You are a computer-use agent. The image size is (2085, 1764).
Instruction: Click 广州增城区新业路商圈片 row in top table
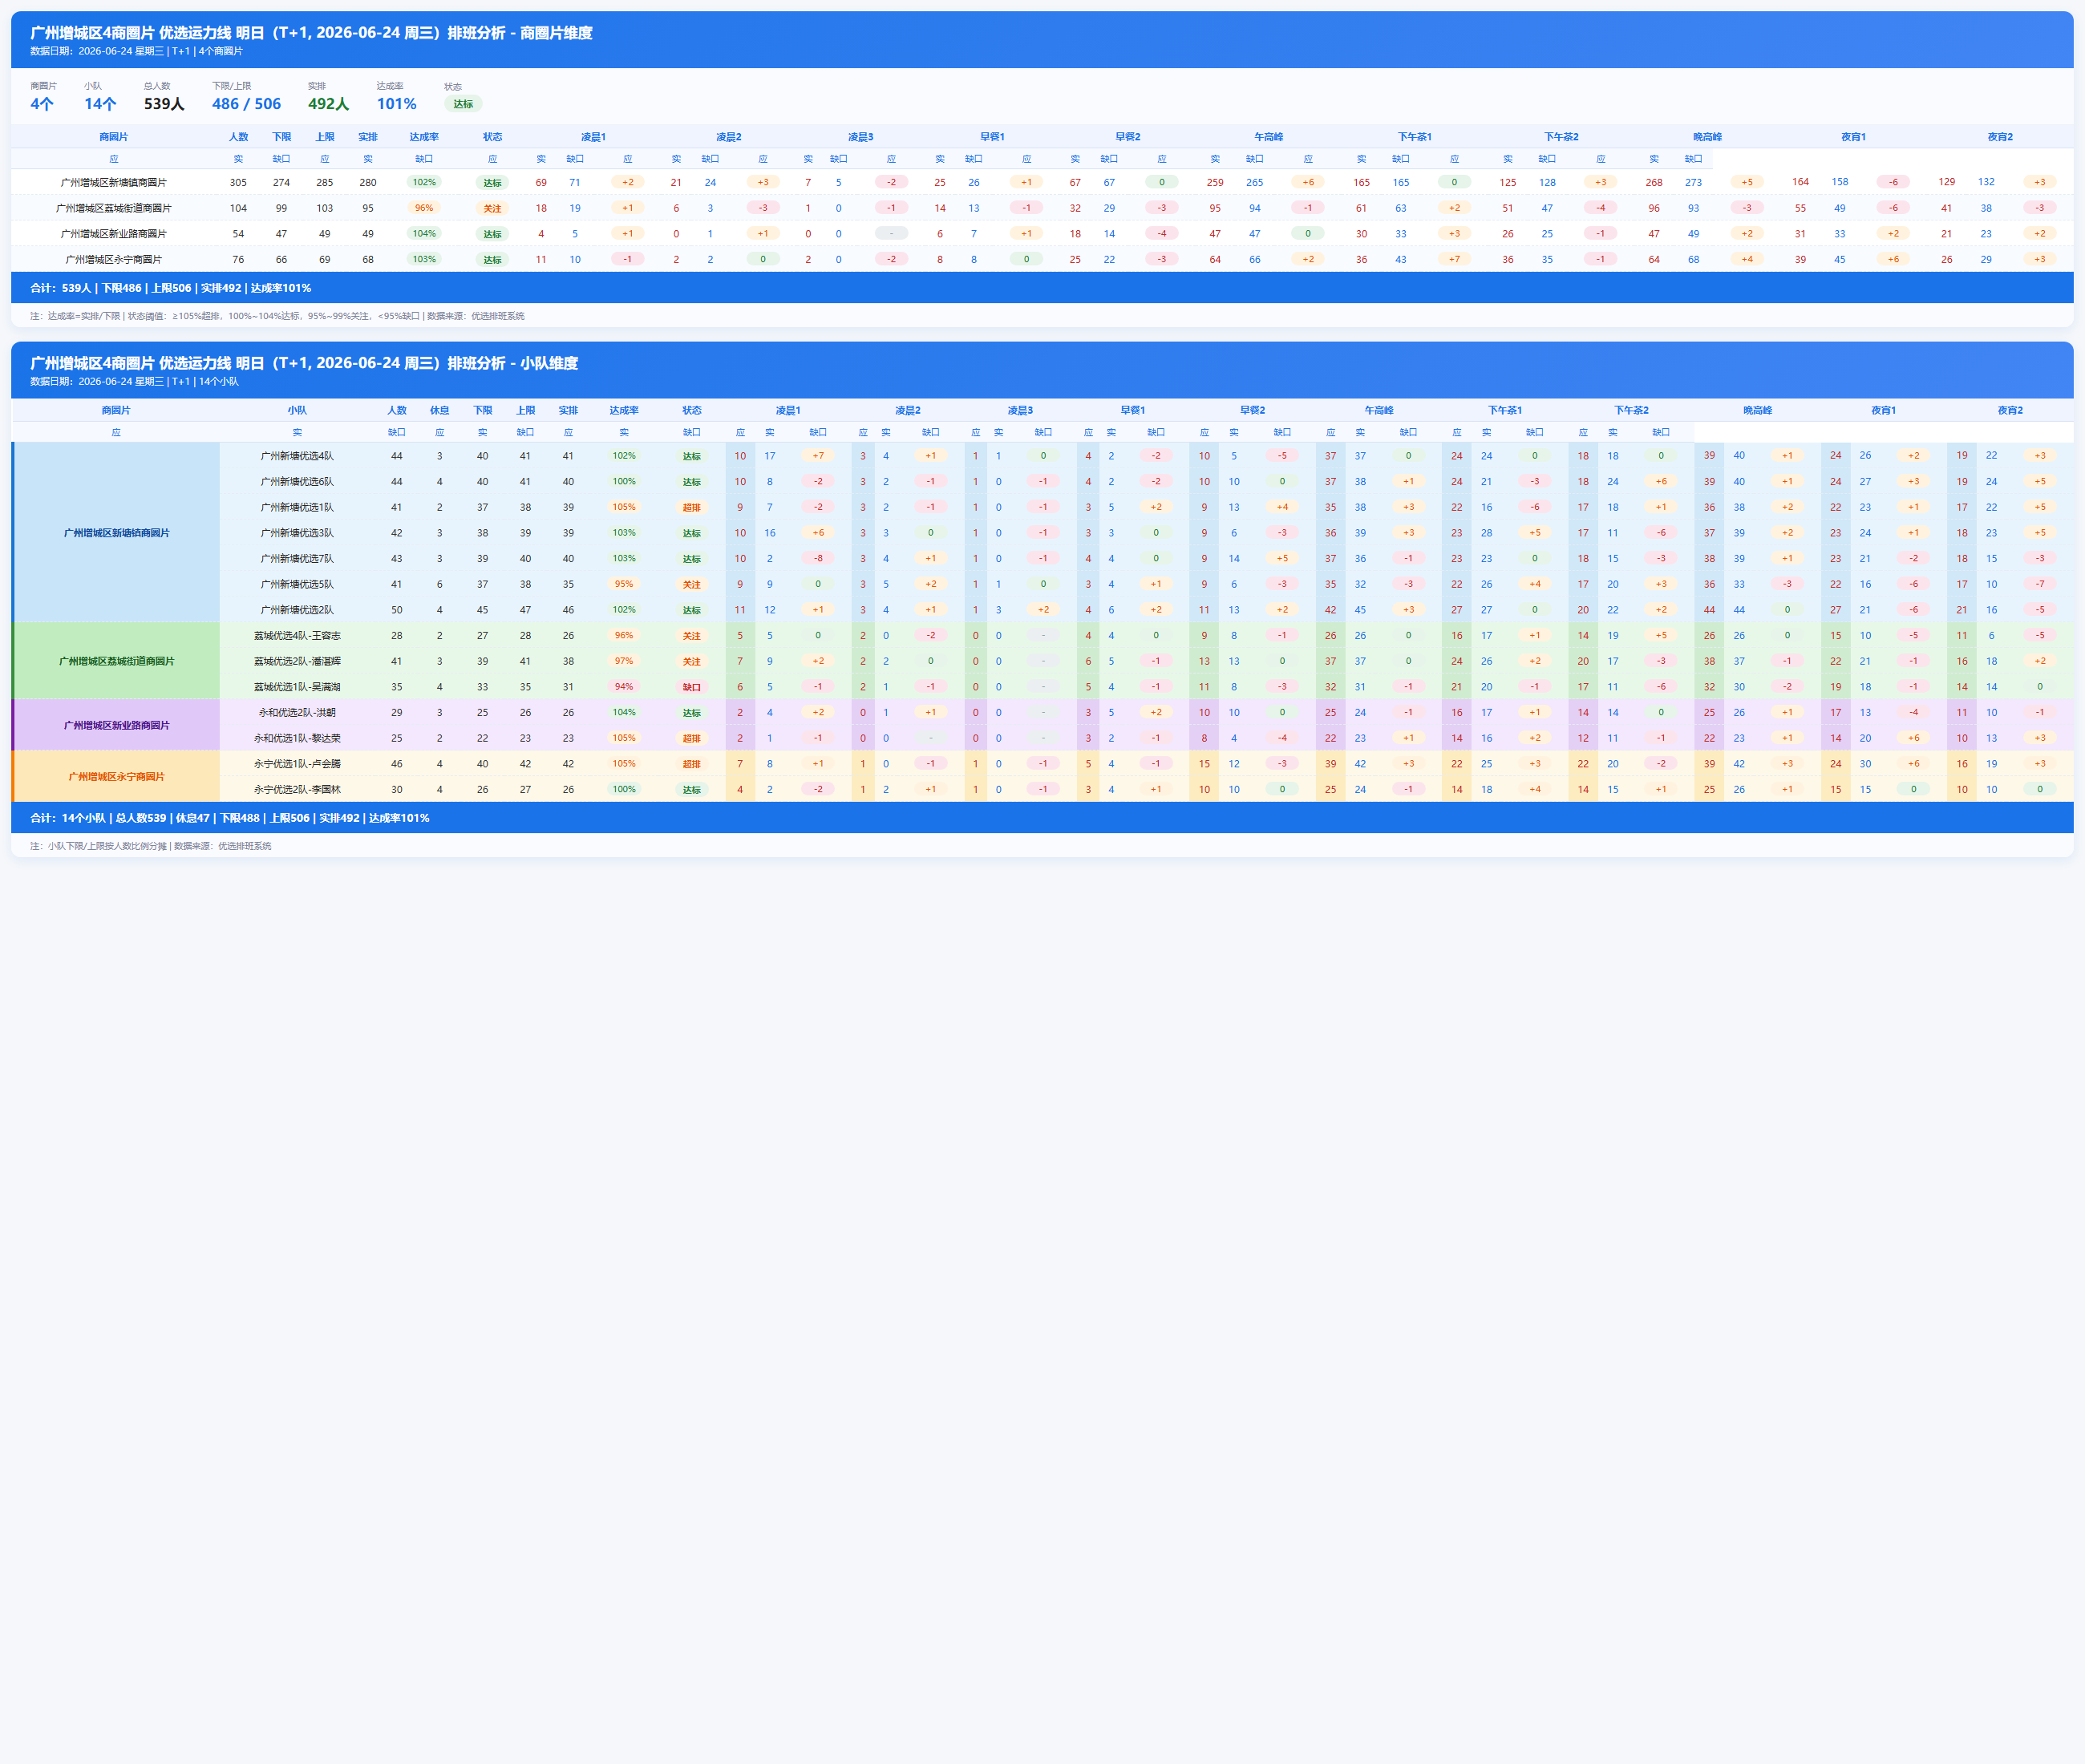click(1042, 234)
